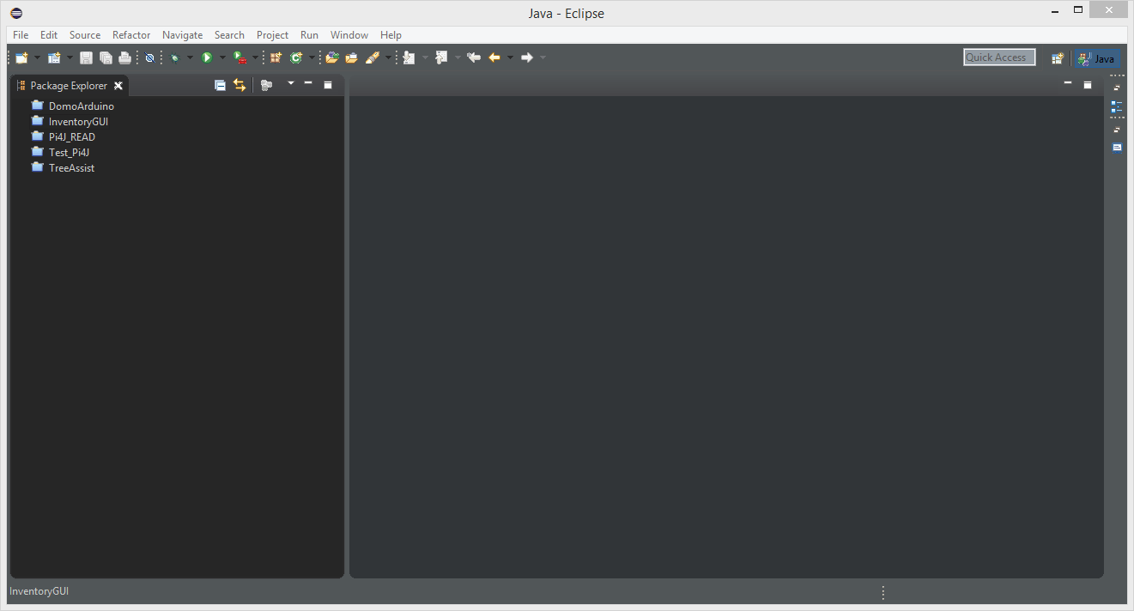Activate the Java perspective button
This screenshot has width=1134, height=611.
(x=1097, y=58)
